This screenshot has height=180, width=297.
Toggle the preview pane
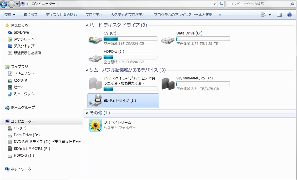pos(279,15)
